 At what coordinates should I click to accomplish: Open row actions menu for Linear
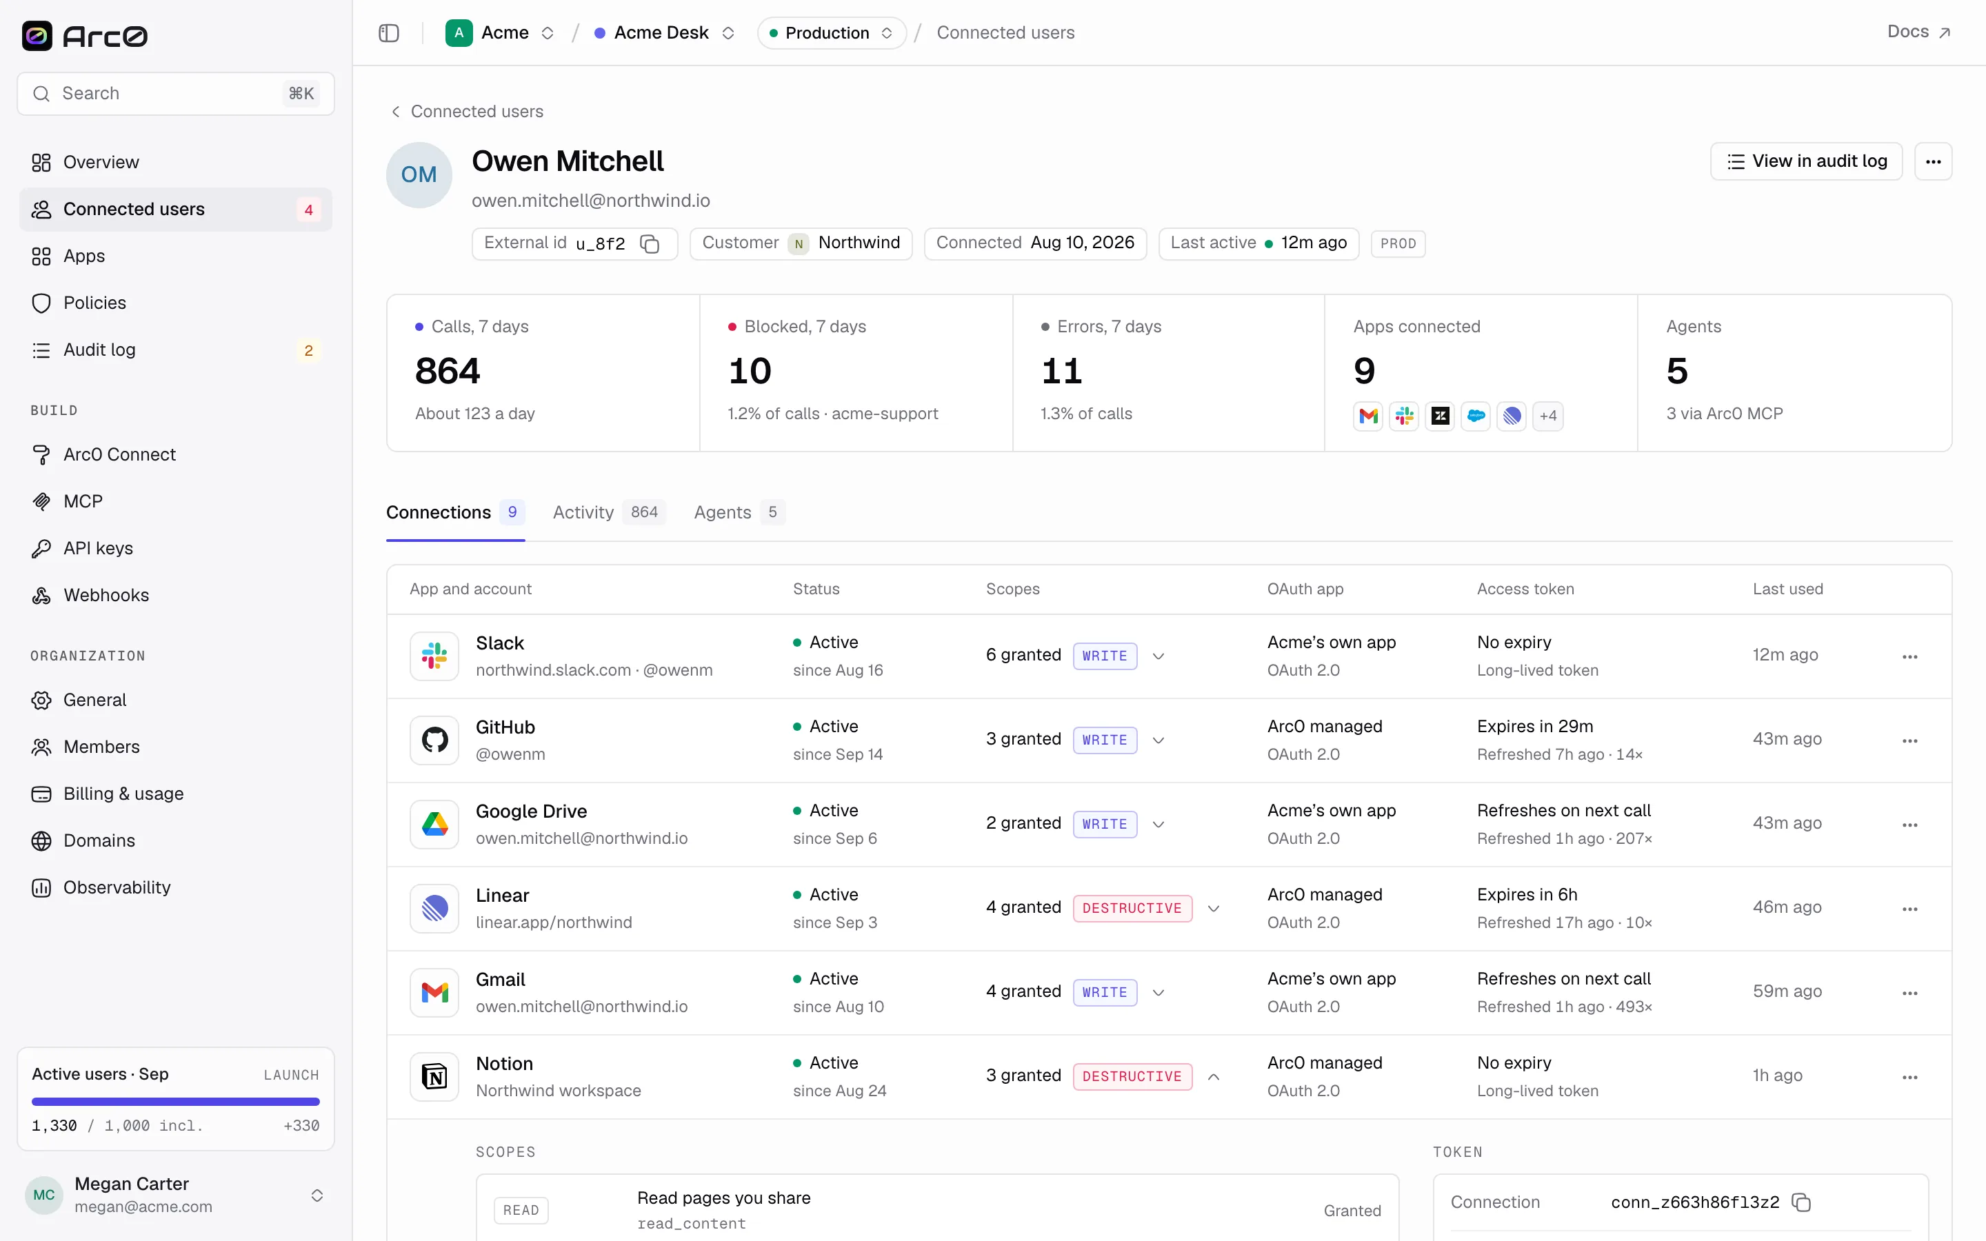[x=1909, y=909]
